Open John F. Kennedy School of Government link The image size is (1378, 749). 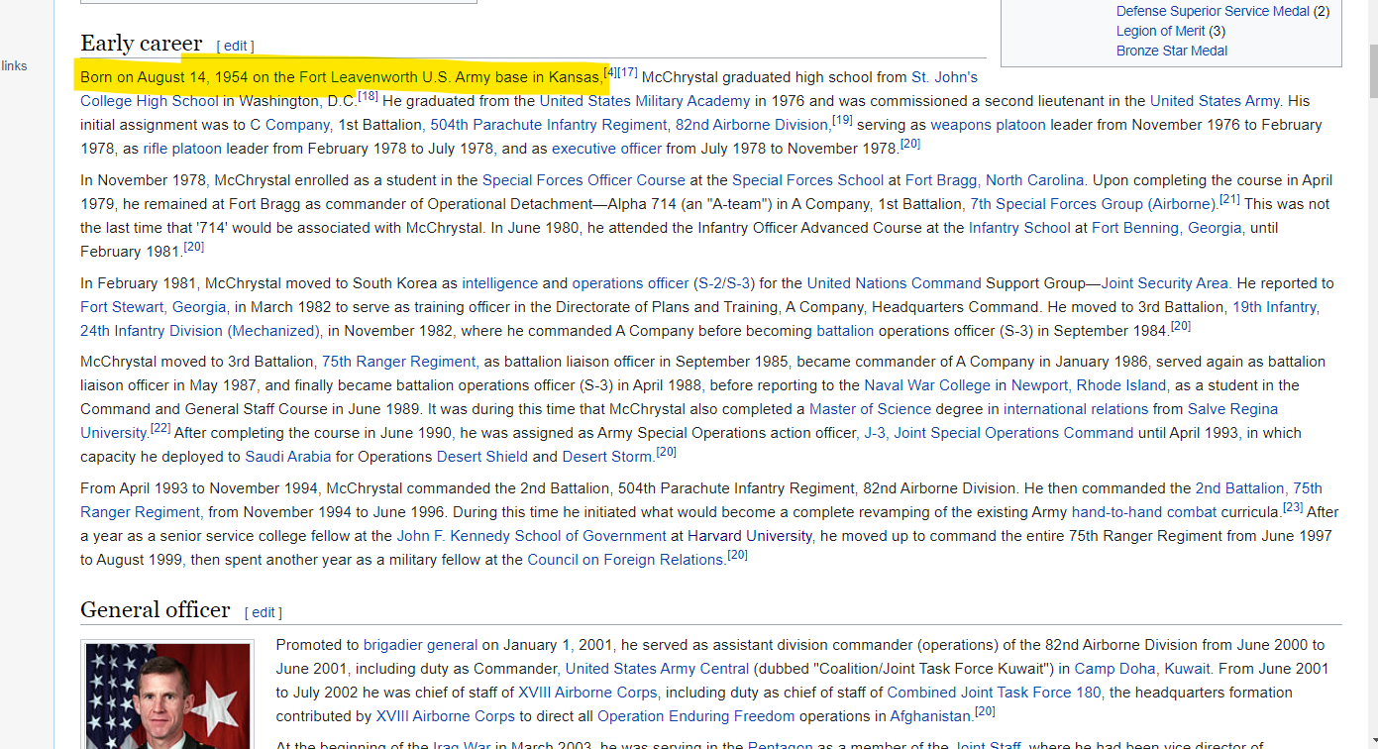tap(531, 536)
